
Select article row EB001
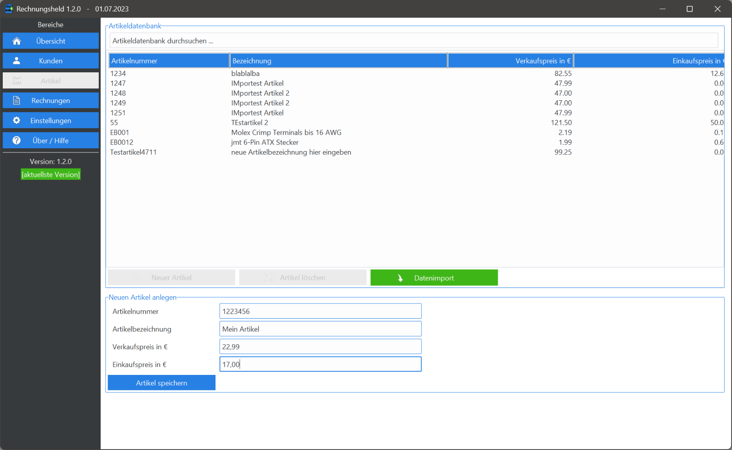pos(416,132)
